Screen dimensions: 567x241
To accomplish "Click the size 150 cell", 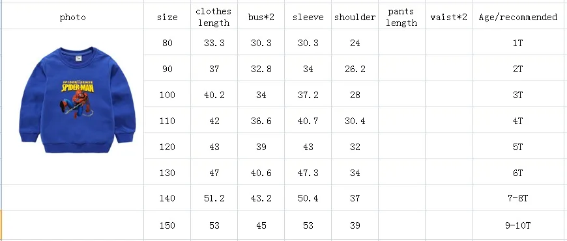I will tap(167, 225).
